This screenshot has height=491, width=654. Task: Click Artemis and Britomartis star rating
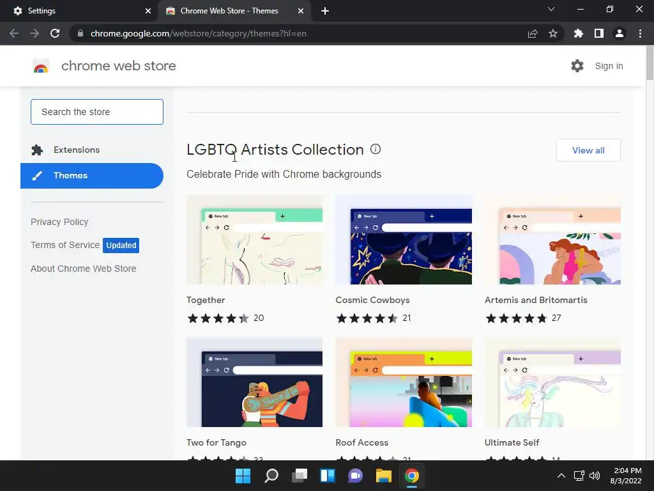tap(516, 318)
